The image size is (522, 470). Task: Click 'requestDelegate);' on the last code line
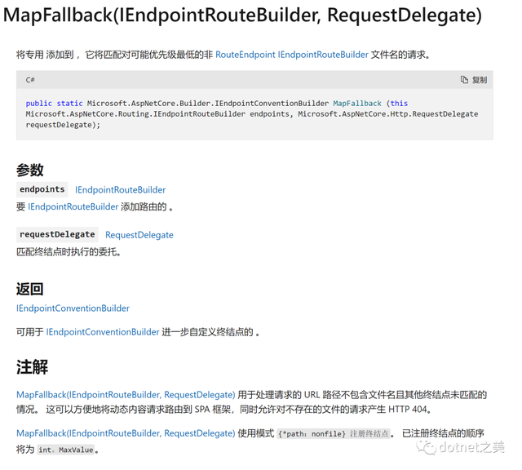click(x=63, y=125)
